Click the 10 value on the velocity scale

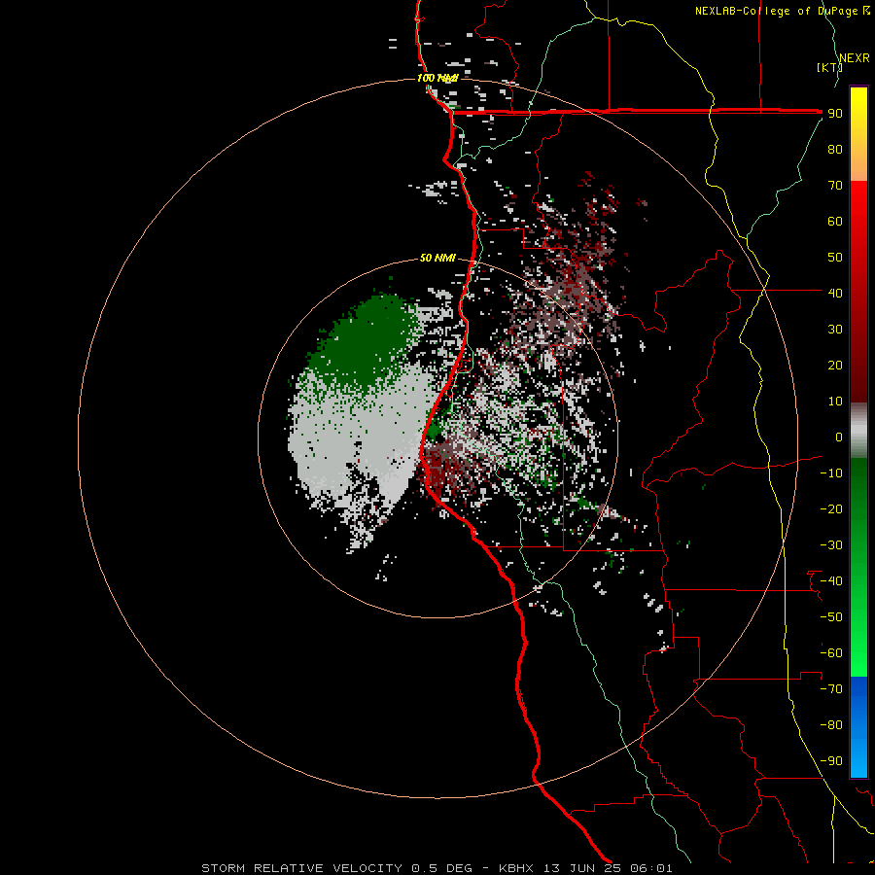835,402
